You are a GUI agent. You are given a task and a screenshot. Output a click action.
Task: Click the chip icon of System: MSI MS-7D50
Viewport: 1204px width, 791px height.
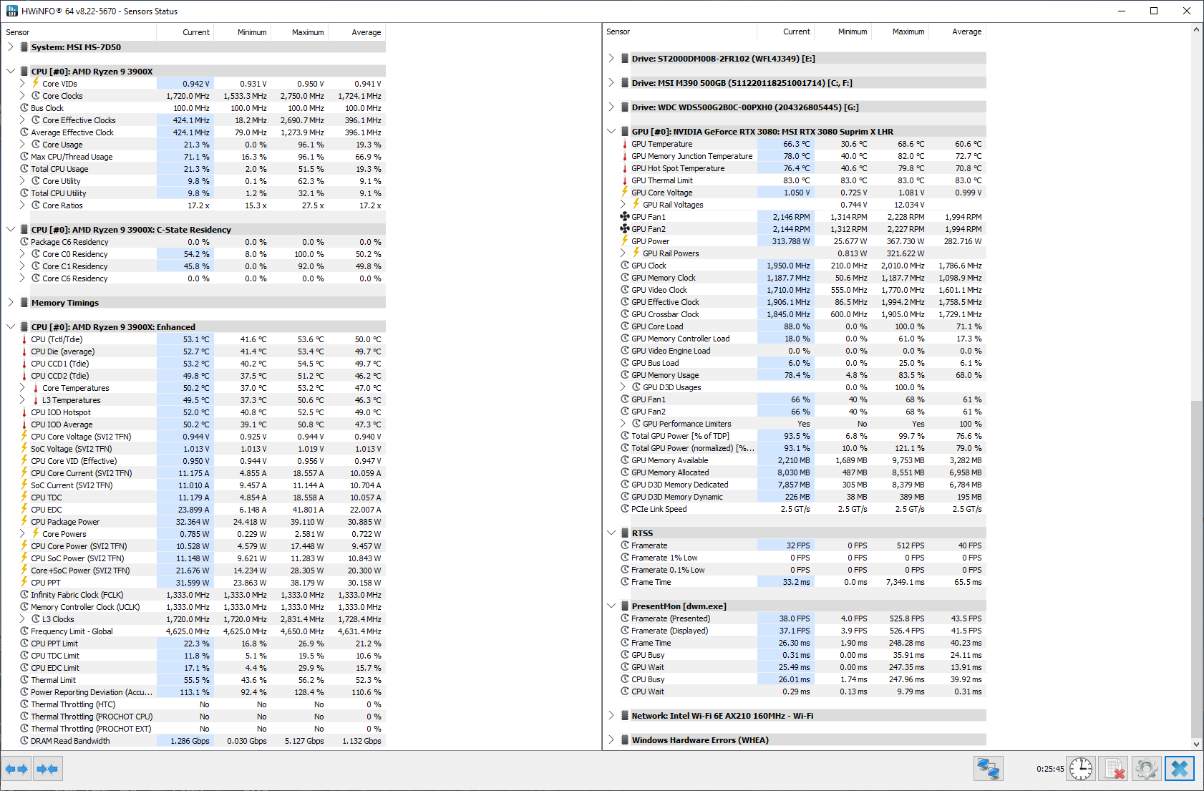(x=24, y=47)
